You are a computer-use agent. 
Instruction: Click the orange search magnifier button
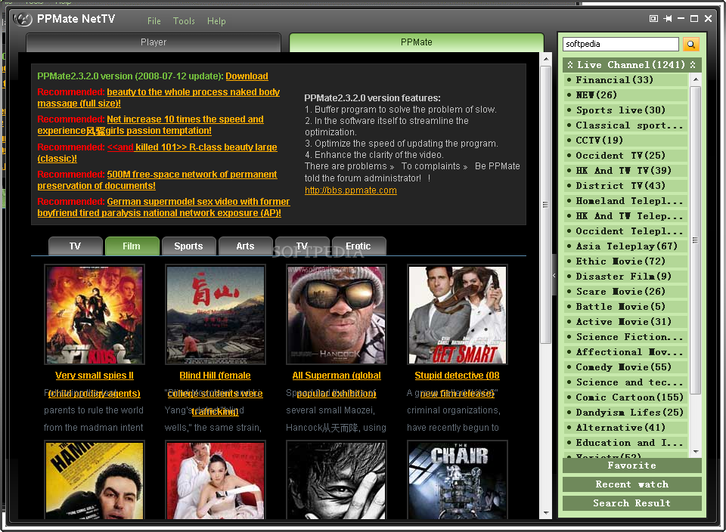coord(690,45)
